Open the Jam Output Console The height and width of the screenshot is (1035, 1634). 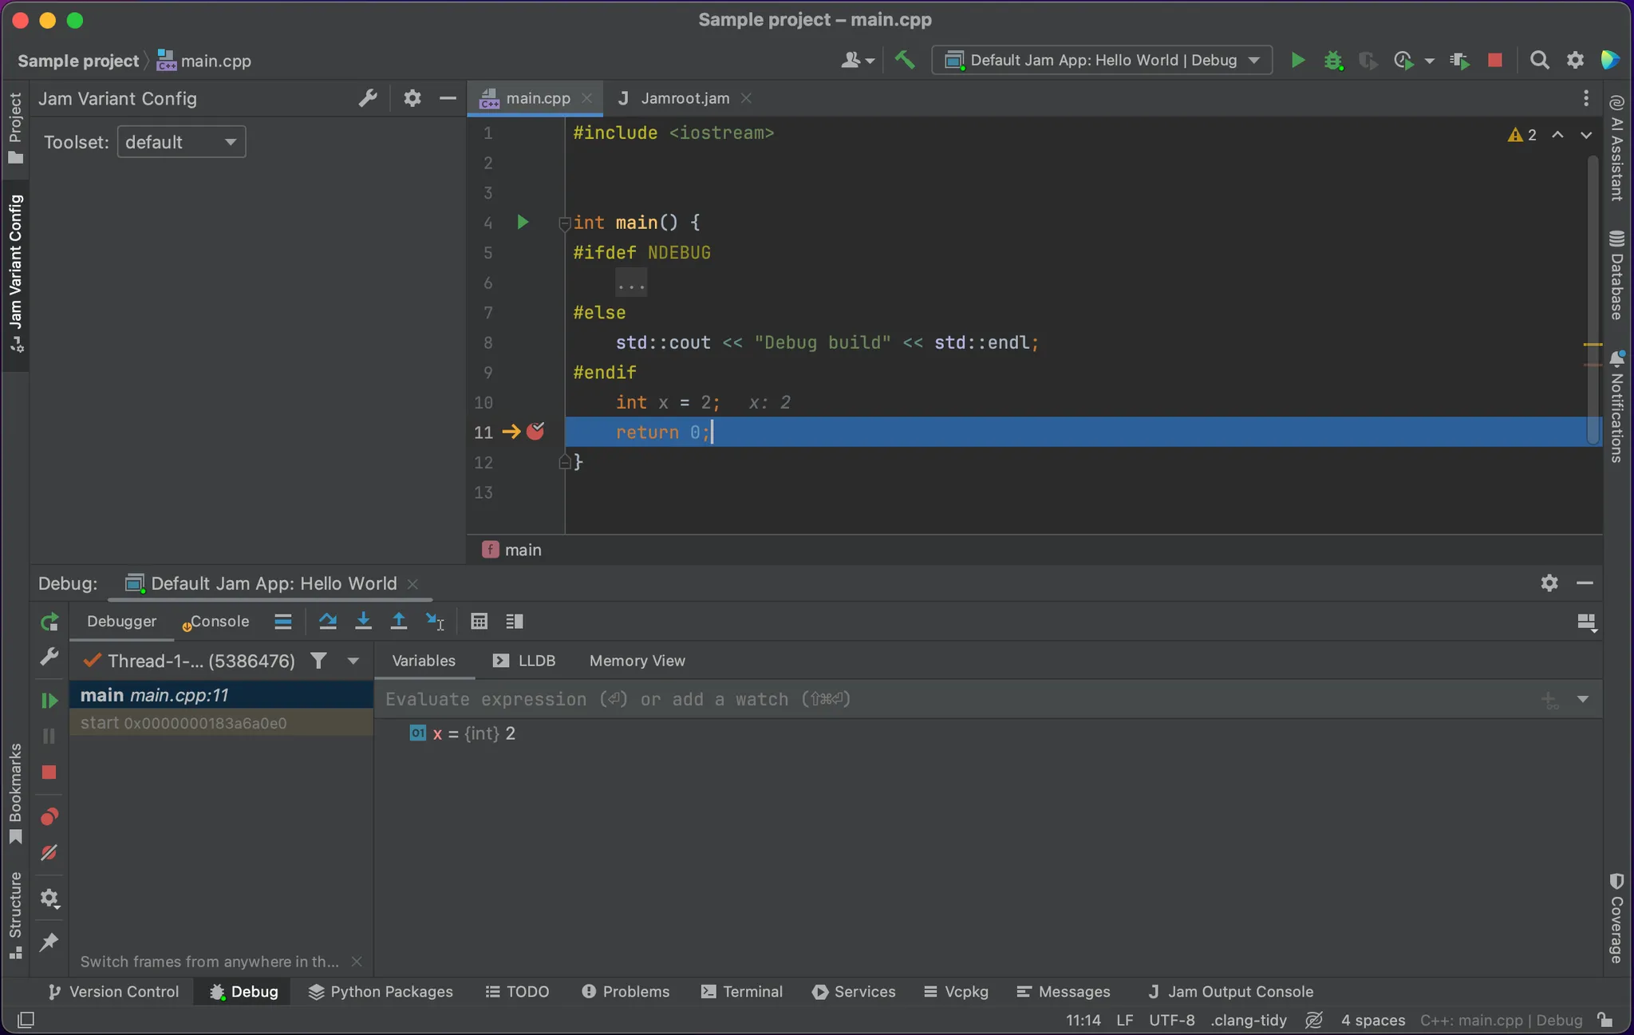tap(1230, 991)
